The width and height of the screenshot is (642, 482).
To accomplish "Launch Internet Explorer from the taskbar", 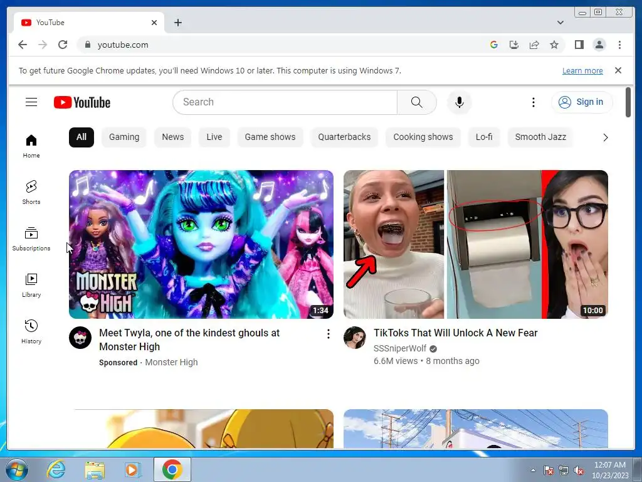I will [x=55, y=469].
